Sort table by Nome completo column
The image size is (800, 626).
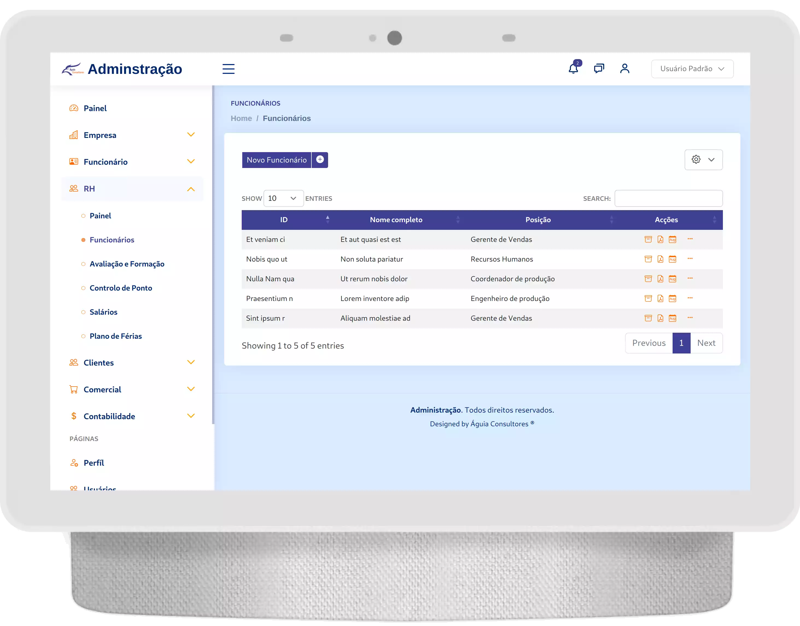[396, 219]
